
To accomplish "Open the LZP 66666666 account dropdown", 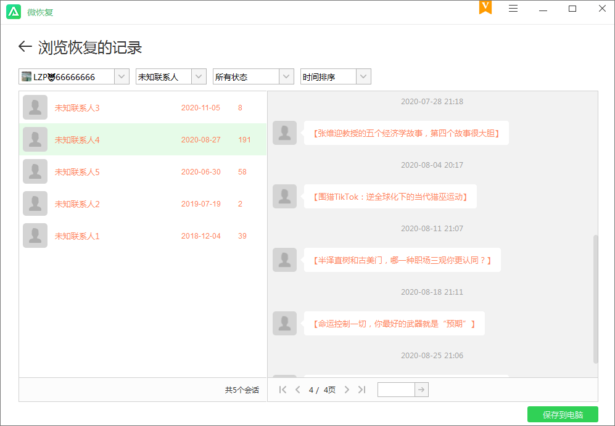I will click(74, 77).
